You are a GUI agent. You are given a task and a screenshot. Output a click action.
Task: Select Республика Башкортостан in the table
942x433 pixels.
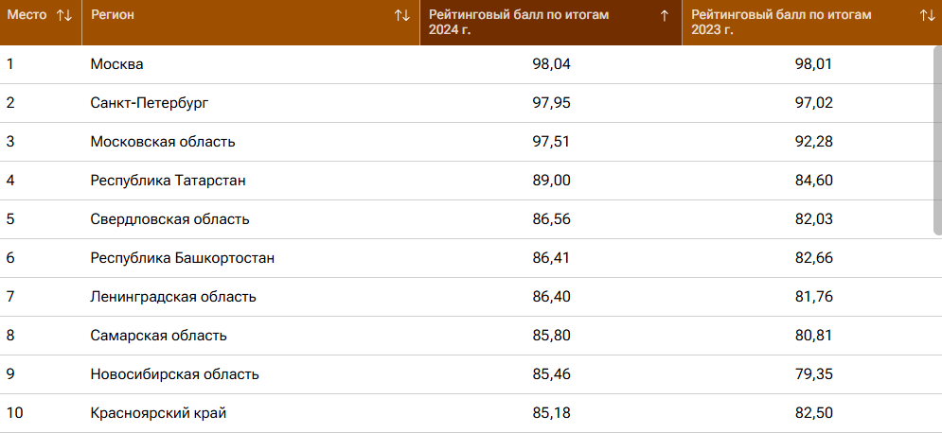(183, 258)
